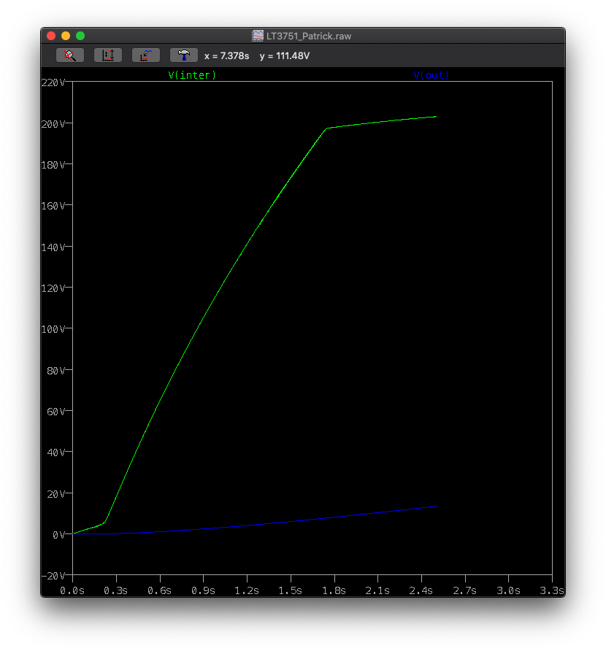Click the 220V label on the vertical axis
The width and height of the screenshot is (606, 651).
pyautogui.click(x=53, y=82)
